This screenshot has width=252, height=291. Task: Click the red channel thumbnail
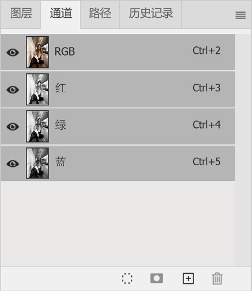coord(37,89)
